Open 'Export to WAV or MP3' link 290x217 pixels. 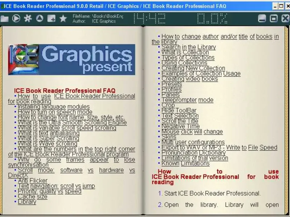tap(219, 148)
